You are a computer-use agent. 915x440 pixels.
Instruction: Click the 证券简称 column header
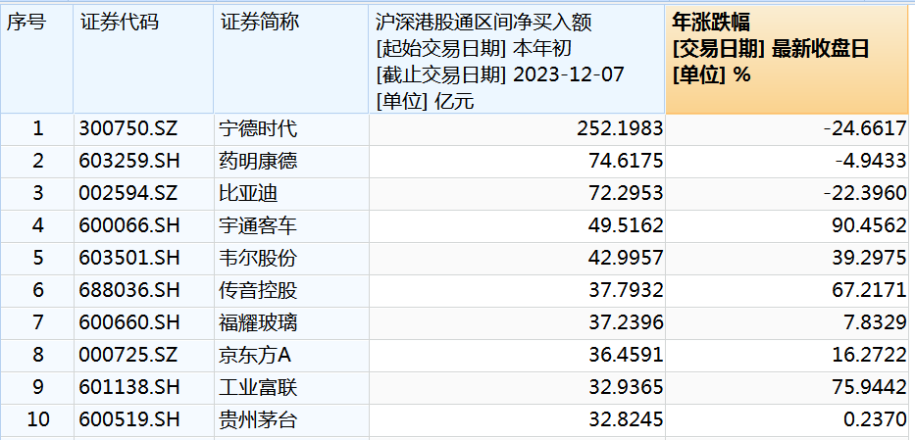(291, 59)
